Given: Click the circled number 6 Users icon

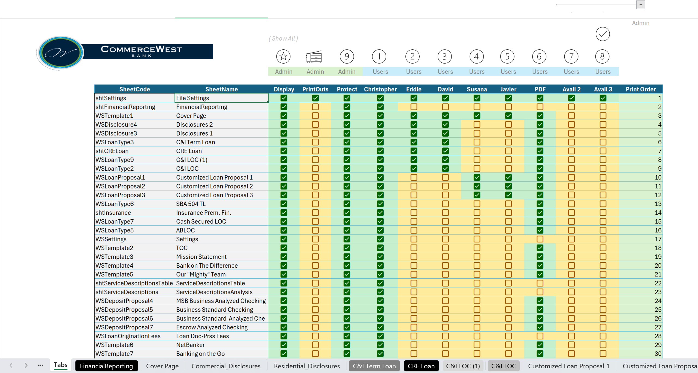Looking at the screenshot, I should point(539,56).
